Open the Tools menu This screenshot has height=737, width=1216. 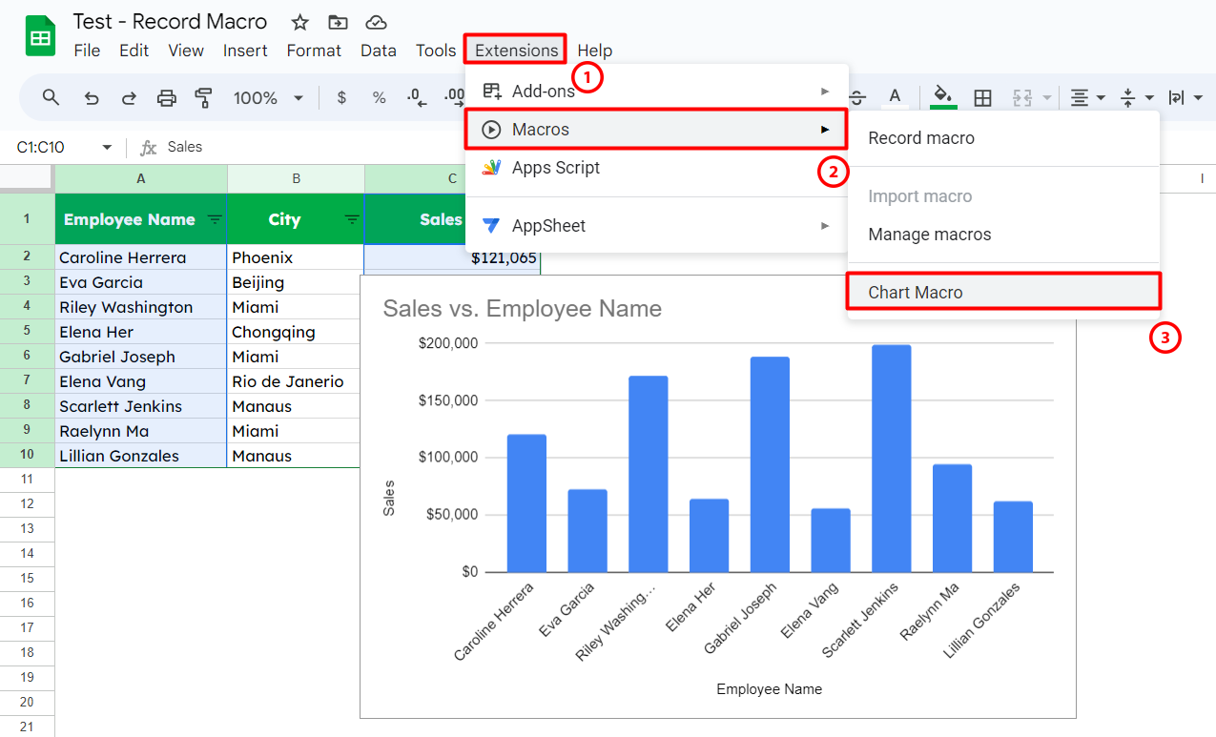436,51
